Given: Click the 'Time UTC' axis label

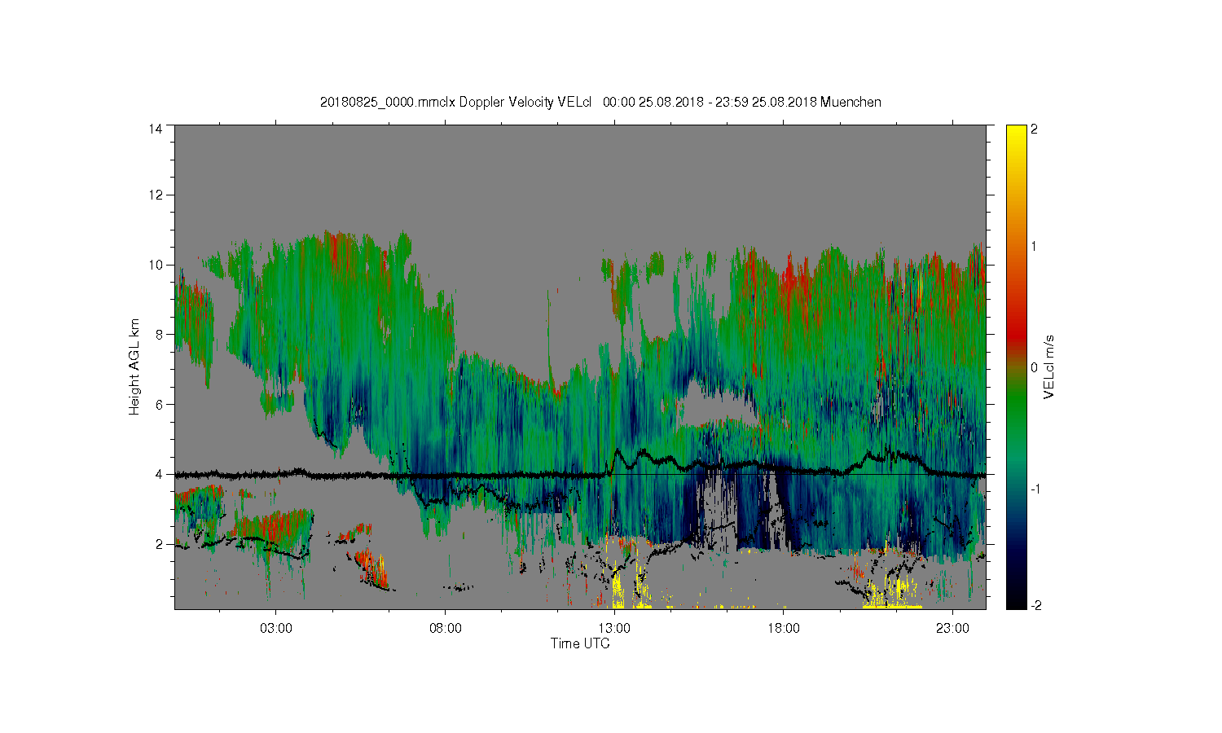Looking at the screenshot, I should point(580,643).
